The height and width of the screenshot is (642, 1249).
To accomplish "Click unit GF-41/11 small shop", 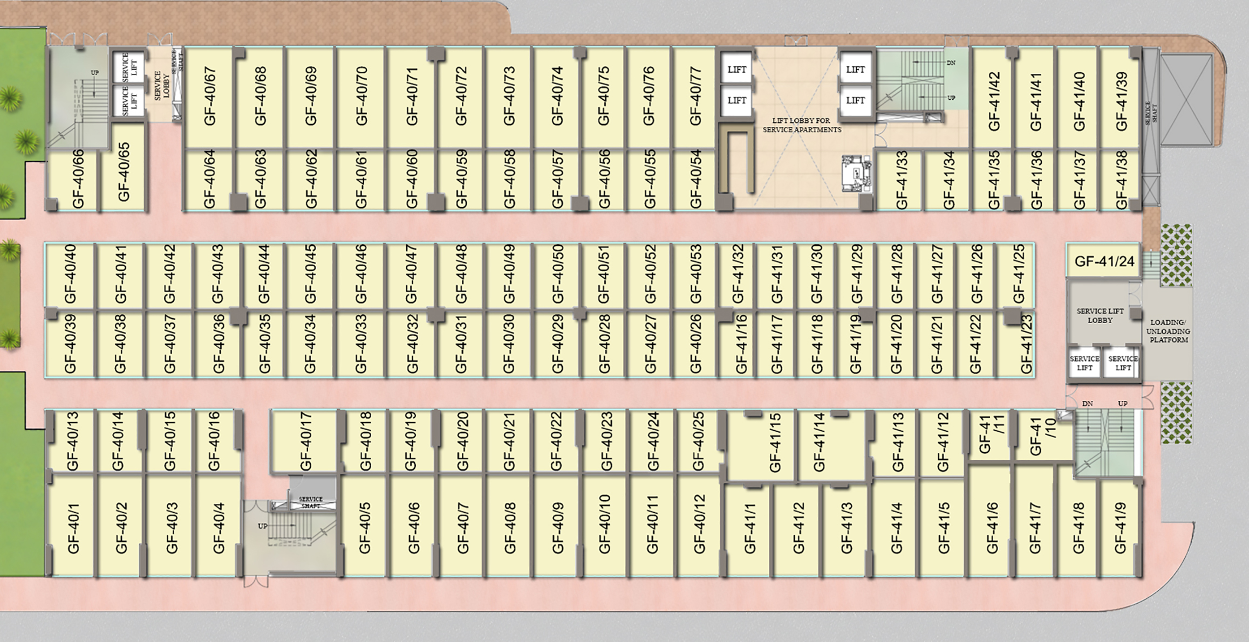I will (x=990, y=434).
